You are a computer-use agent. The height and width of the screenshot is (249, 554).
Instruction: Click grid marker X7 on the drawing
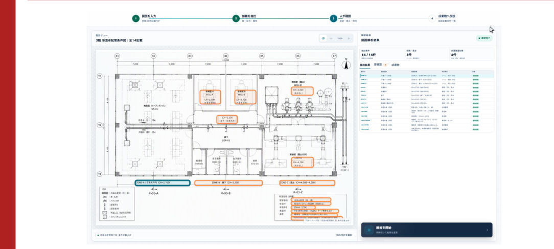tap(334, 56)
